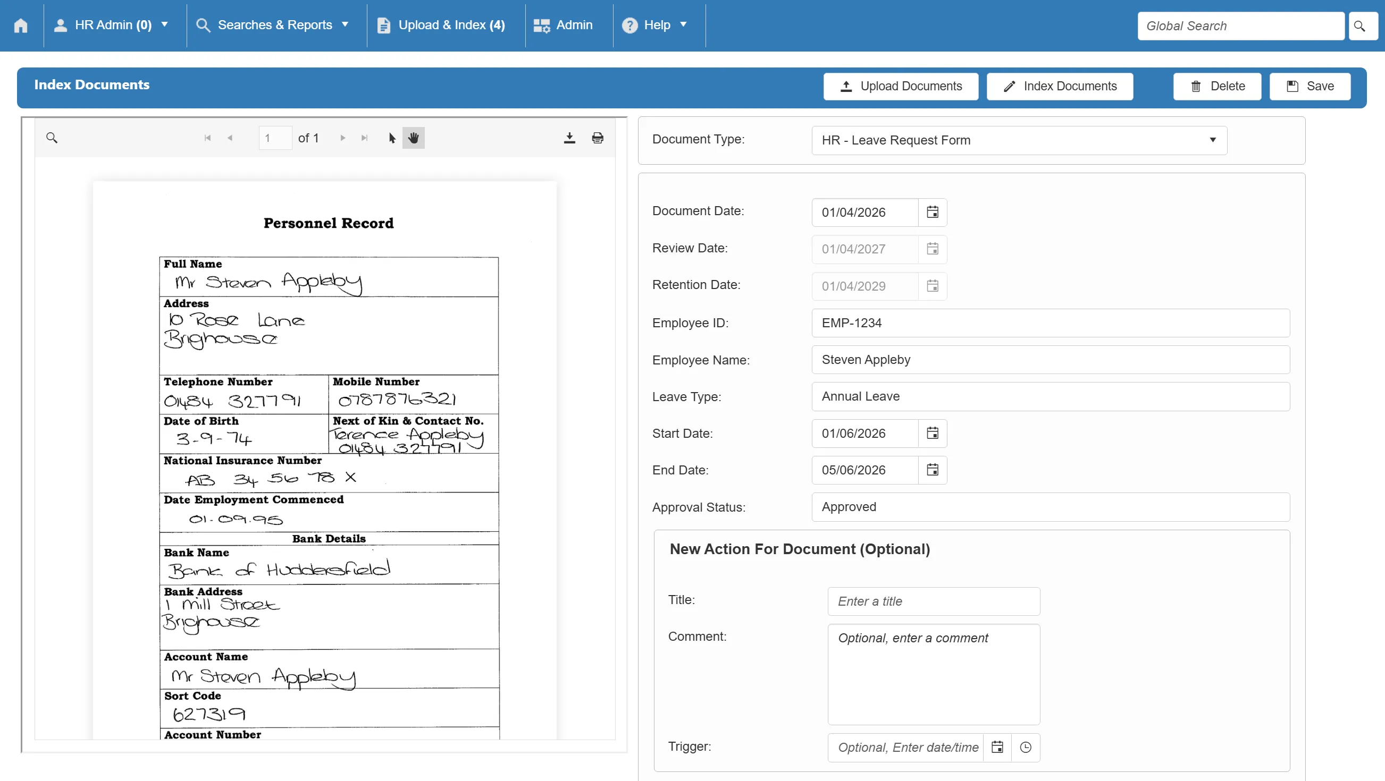Open Upload & Index section
The width and height of the screenshot is (1385, 781).
(x=442, y=26)
